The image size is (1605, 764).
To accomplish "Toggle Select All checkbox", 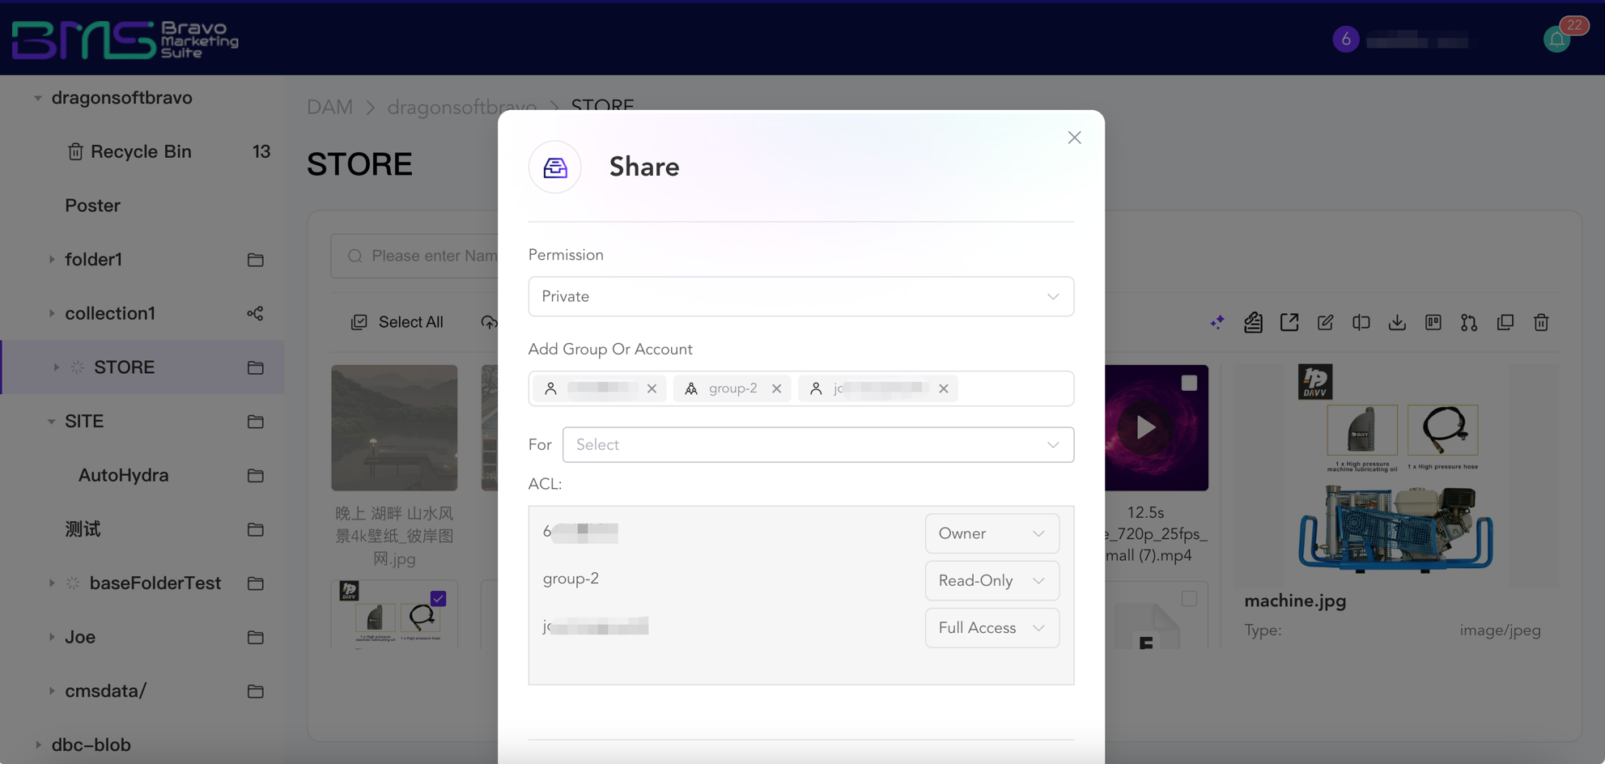I will click(359, 322).
